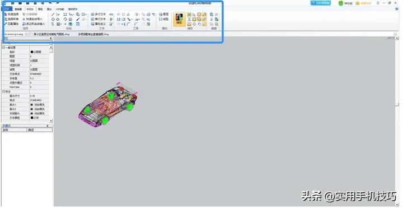
Task: Click the Undo arrow in the quick access bar
Action: pos(50,3)
